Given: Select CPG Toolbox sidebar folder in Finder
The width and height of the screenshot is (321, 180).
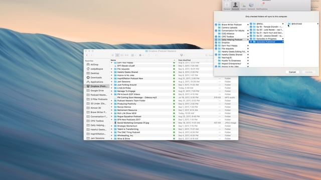Looking at the screenshot, I should 97,121.
